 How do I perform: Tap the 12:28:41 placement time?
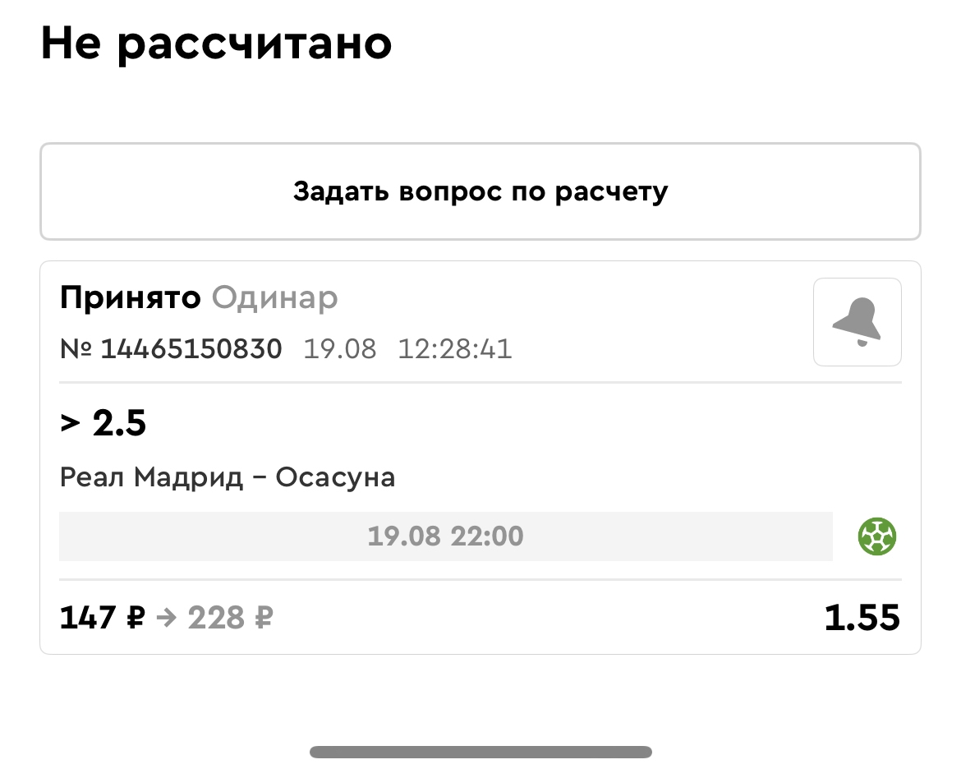(454, 349)
